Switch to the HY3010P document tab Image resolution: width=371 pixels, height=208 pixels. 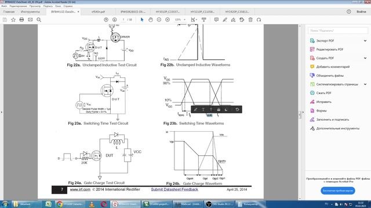coord(168,12)
